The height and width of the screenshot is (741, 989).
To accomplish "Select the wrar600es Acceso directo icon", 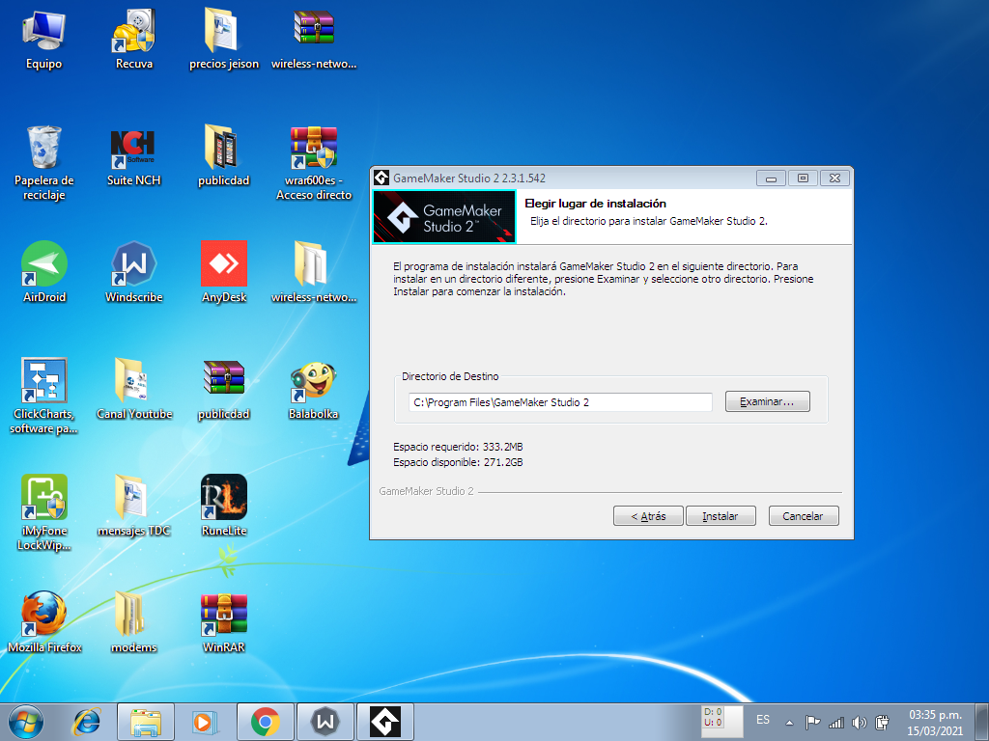I will click(x=314, y=162).
